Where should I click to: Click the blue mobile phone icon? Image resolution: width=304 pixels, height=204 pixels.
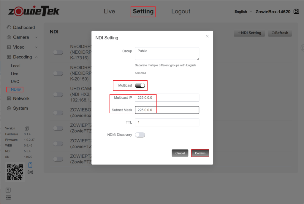[x=30, y=165]
